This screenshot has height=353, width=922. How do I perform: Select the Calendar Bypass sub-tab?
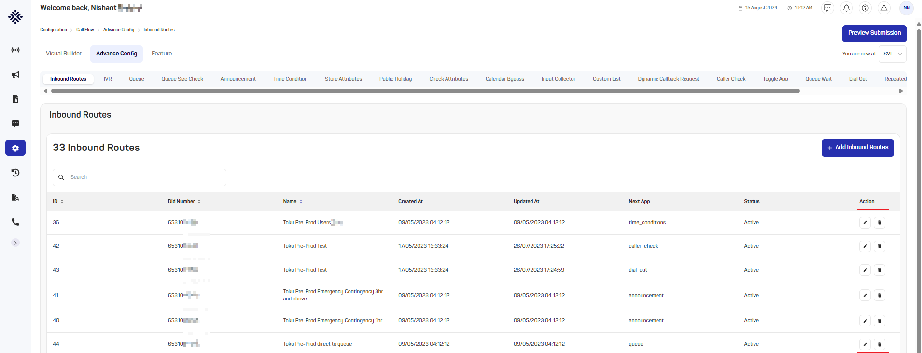coord(504,79)
